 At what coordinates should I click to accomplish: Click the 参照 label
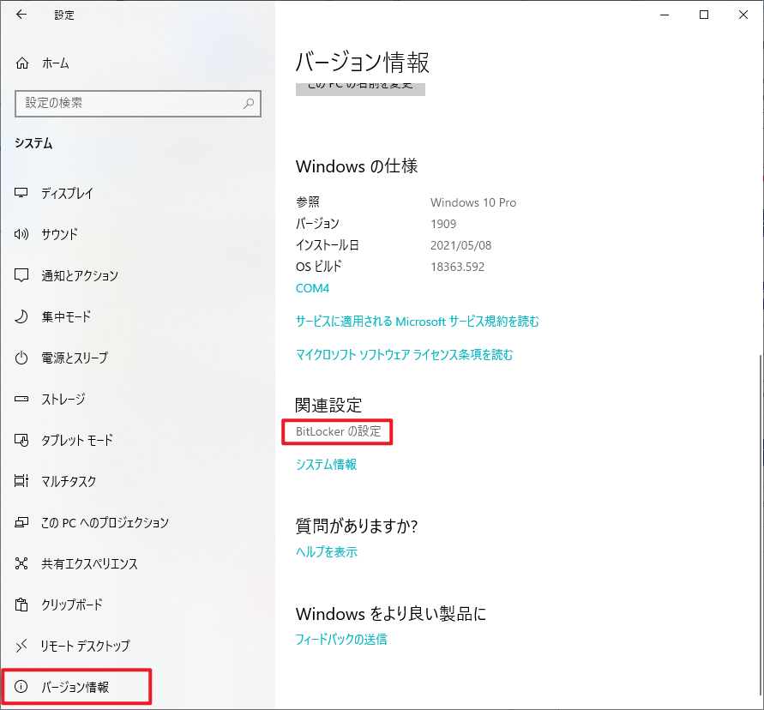click(308, 202)
